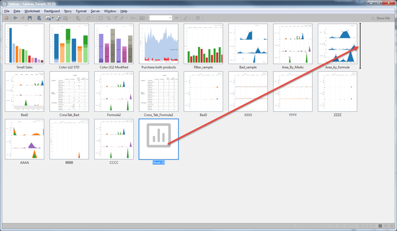Open the Window menu
This screenshot has height=231, width=397.
coord(110,11)
